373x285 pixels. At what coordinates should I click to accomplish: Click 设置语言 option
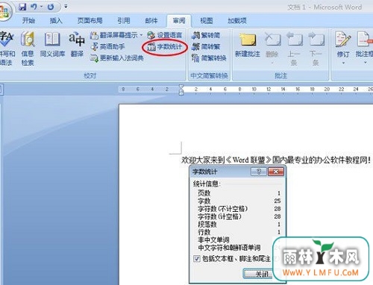click(x=165, y=35)
